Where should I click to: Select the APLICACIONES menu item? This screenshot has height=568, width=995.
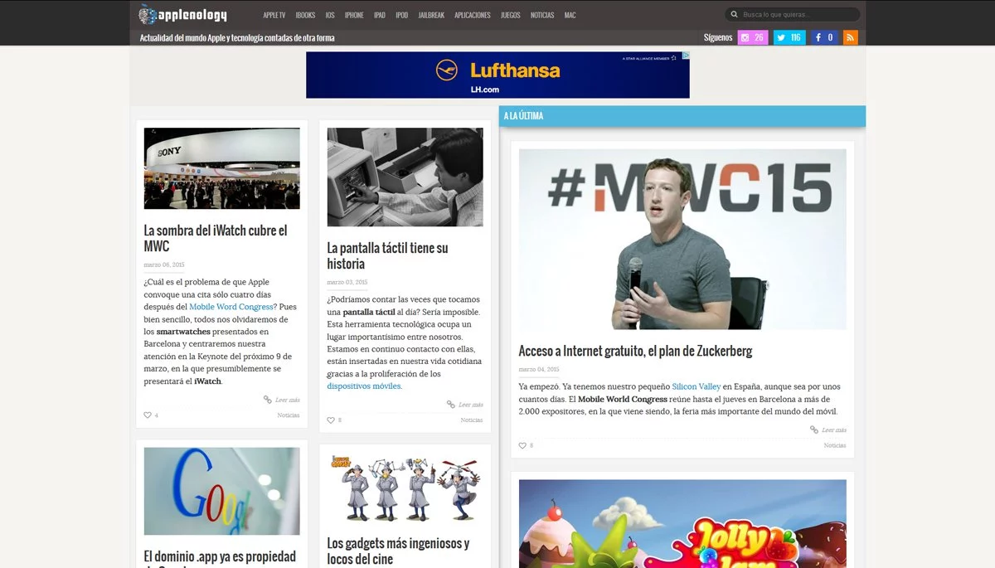pos(473,15)
